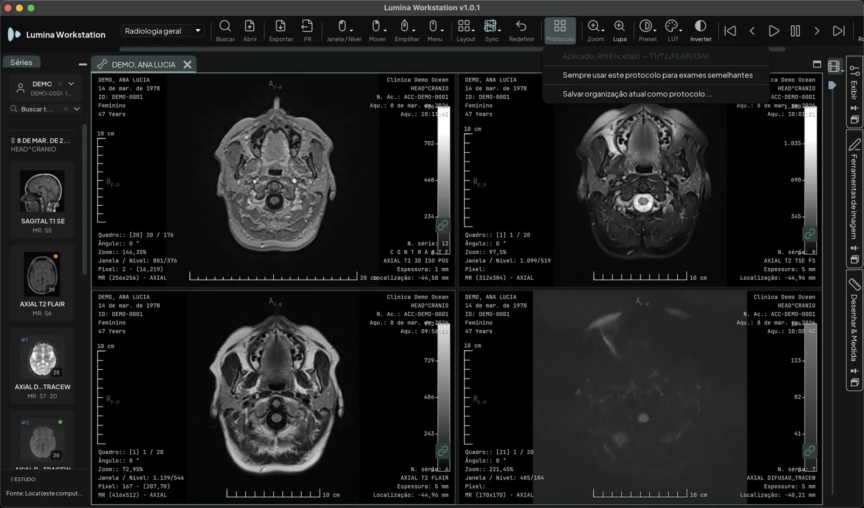The width and height of the screenshot is (864, 508).
Task: Open the Exibir side panel
Action: coord(854,90)
